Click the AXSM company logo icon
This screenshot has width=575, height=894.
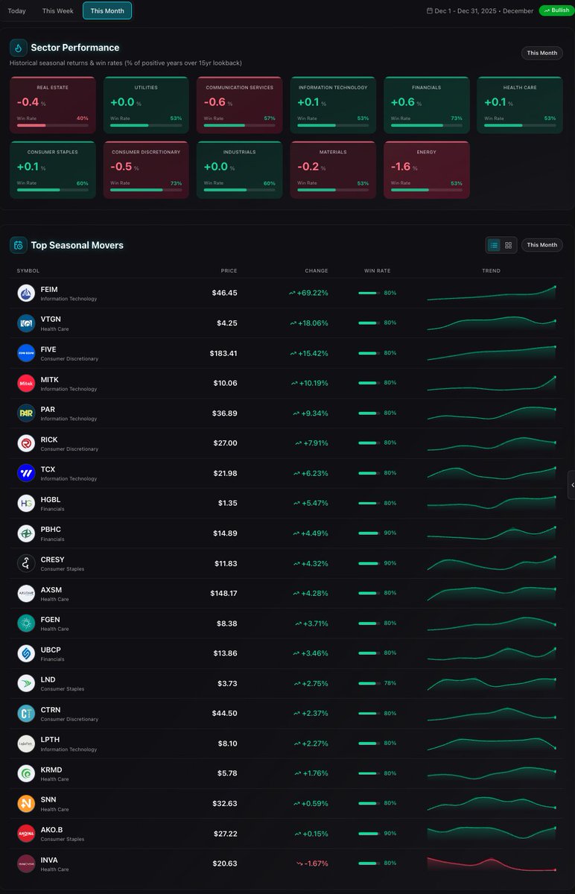pos(26,594)
